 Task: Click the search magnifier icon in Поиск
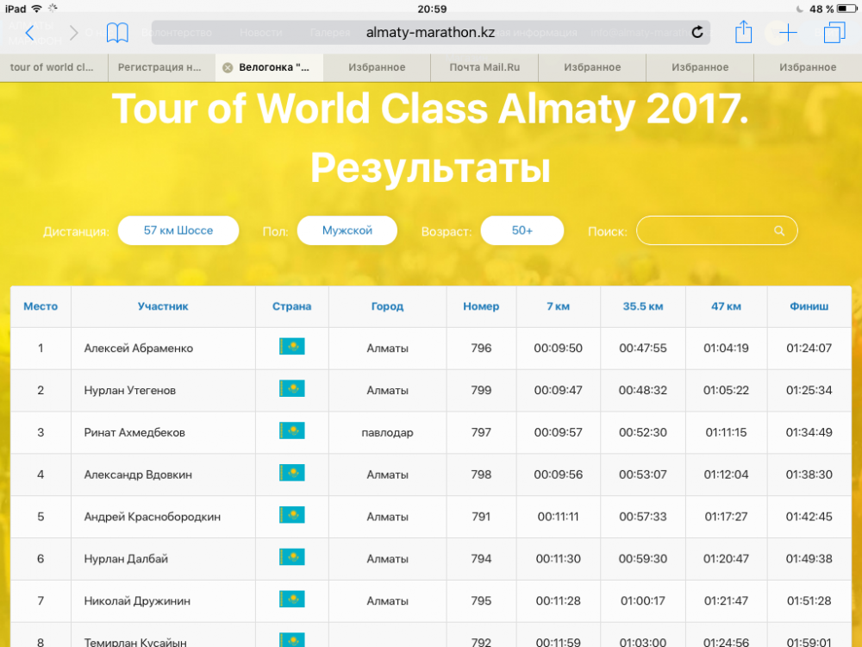779,231
